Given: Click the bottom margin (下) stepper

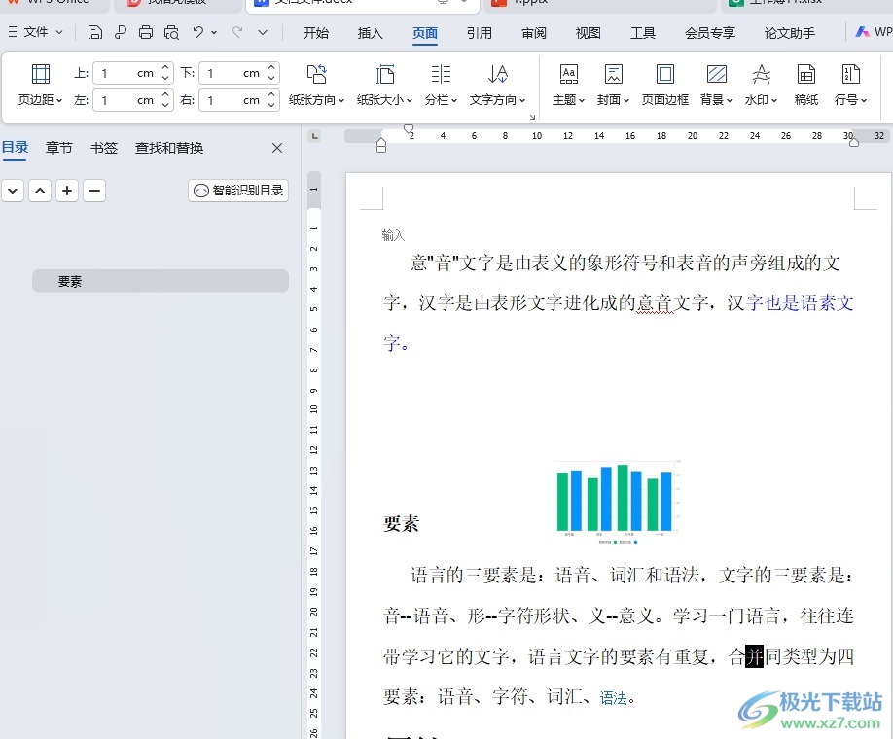Looking at the screenshot, I should [x=271, y=72].
